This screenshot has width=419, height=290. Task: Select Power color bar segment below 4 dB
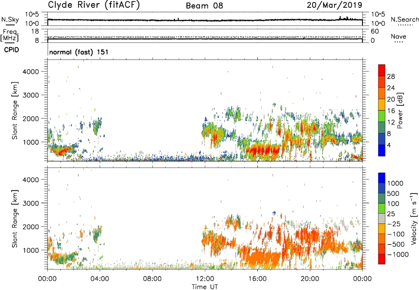(x=382, y=150)
